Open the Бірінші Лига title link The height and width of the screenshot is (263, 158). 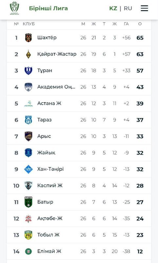point(48,8)
